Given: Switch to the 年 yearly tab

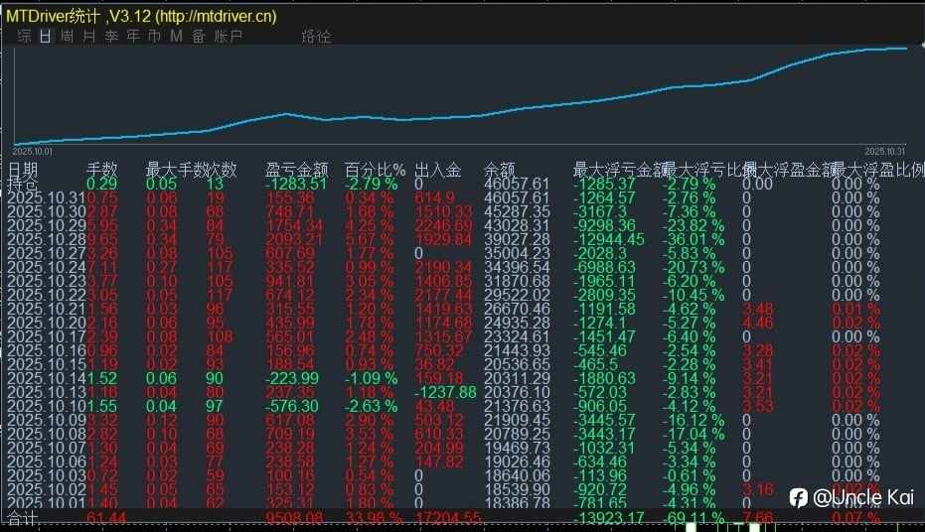Looking at the screenshot, I should point(133,36).
